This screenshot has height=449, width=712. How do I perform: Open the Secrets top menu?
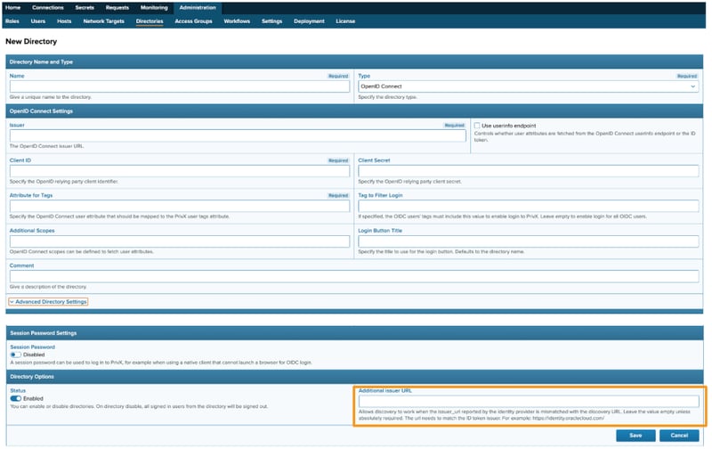pyautogui.click(x=85, y=7)
